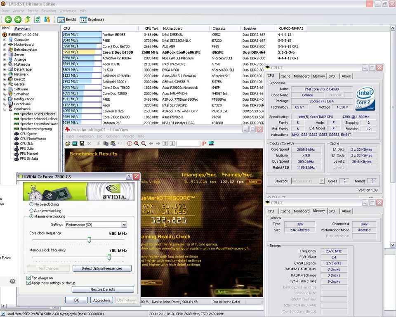
Task: Click Restore Defaults in NVIDIA dialog
Action: pos(103,289)
